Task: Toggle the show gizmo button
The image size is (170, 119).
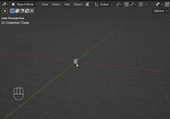Action: [167, 4]
